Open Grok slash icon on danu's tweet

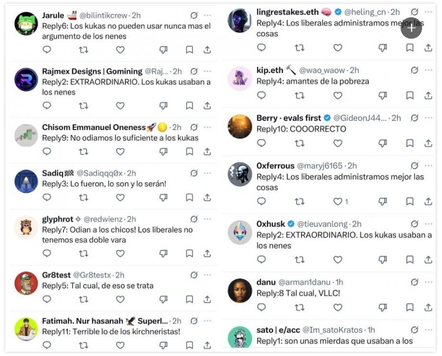click(415, 282)
